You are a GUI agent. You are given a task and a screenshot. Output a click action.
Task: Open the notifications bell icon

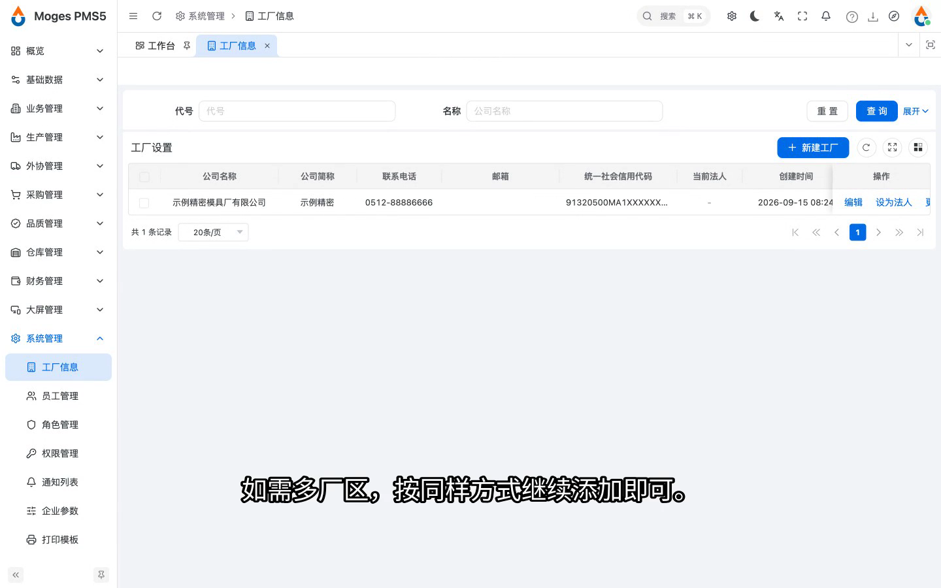tap(826, 16)
